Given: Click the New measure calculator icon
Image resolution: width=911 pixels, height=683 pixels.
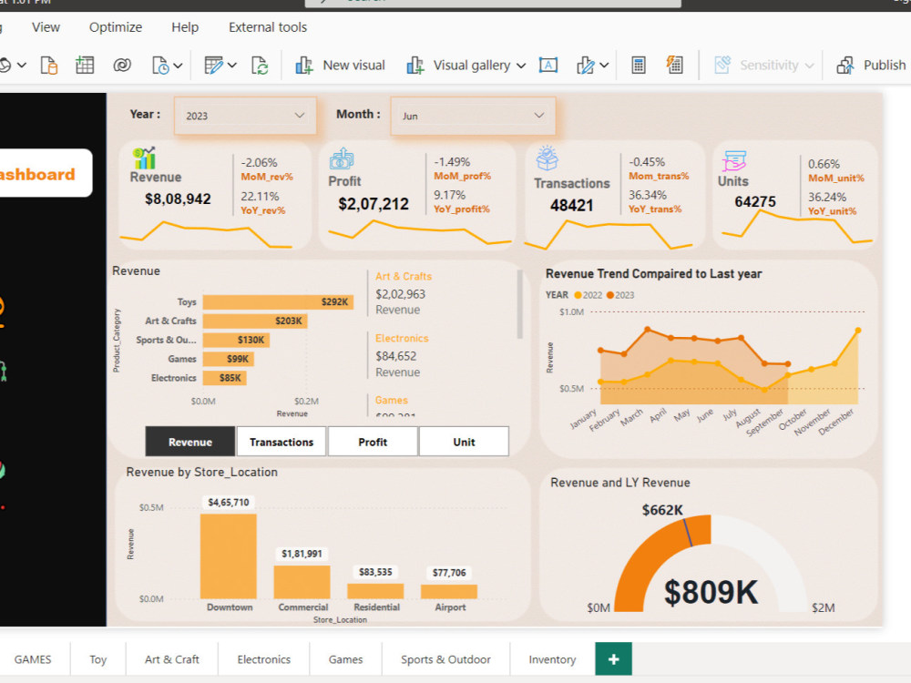Looking at the screenshot, I should [638, 65].
